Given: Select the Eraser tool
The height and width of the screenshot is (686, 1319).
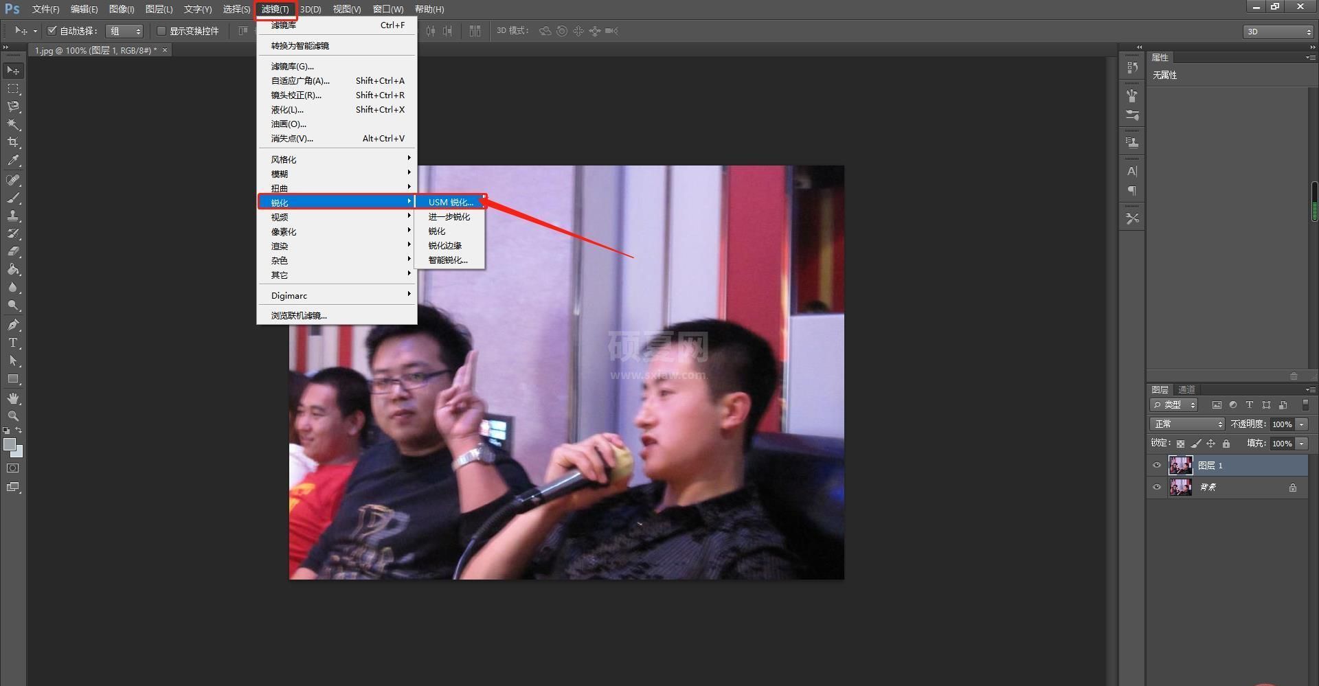Looking at the screenshot, I should [x=13, y=251].
